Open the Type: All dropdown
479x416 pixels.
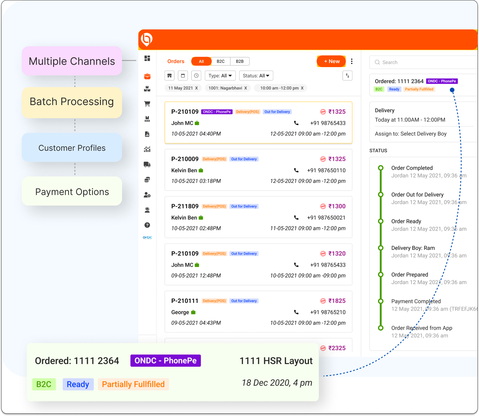[220, 75]
